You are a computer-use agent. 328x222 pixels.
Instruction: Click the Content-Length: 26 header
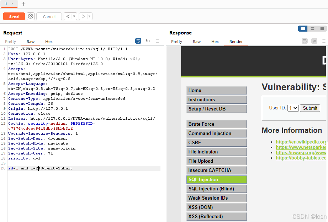(x=30, y=104)
